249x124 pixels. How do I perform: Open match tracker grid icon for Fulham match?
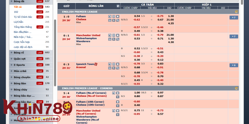[114, 16]
